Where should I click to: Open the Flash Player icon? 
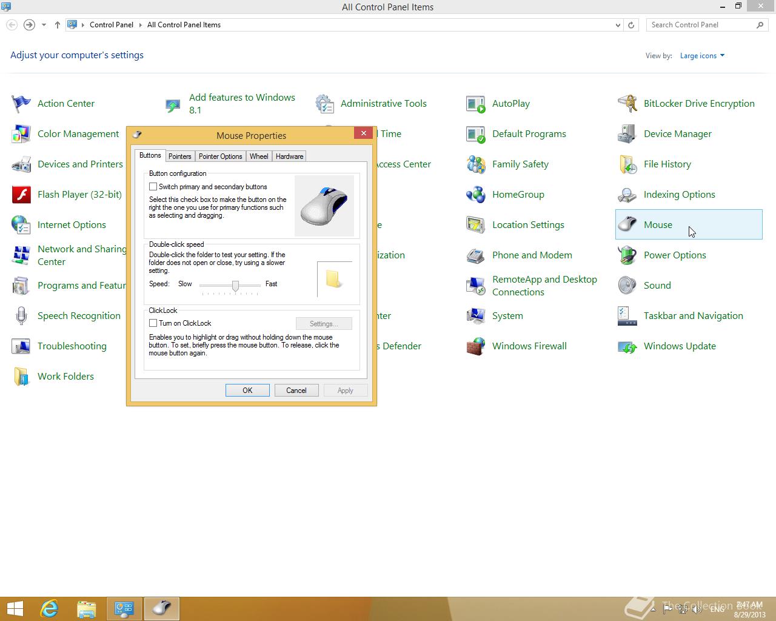click(x=21, y=195)
